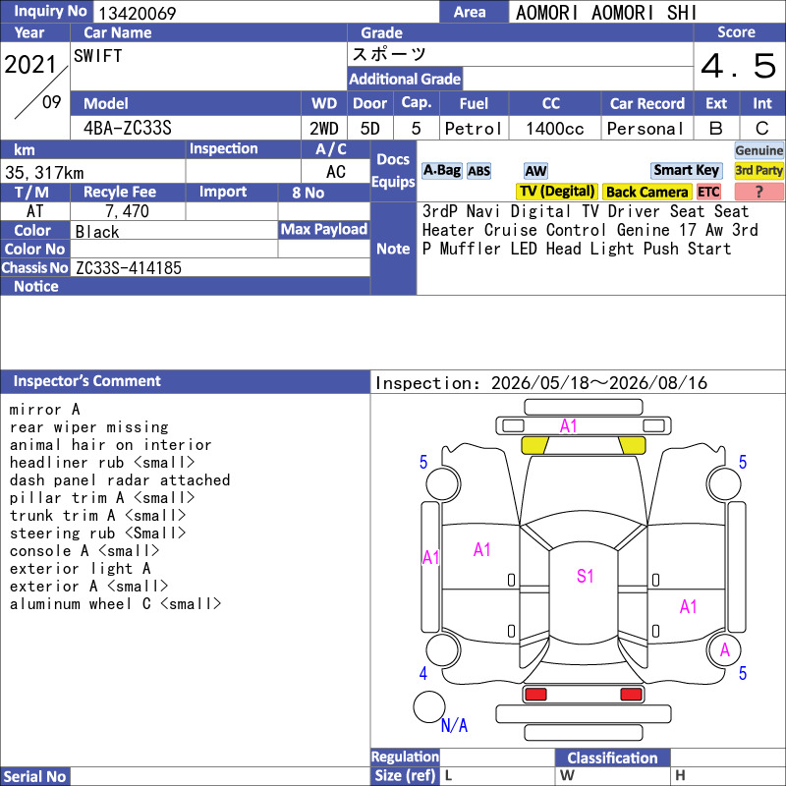This screenshot has width=786, height=786.
Task: Toggle the Genuine legend label
Action: pos(758,150)
